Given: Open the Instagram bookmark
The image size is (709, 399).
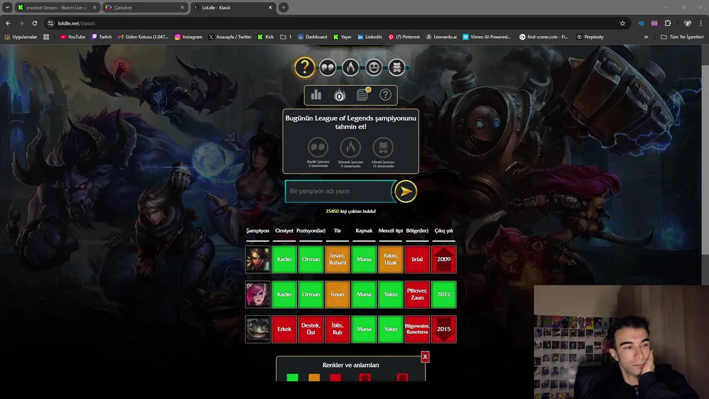Looking at the screenshot, I should 188,37.
